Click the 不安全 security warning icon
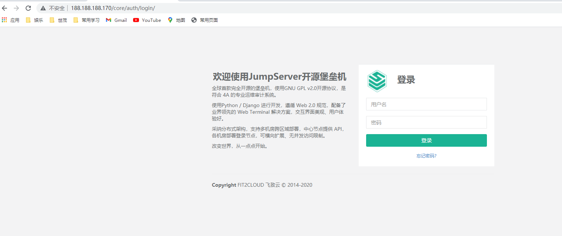Viewport: 562px width, 236px height. coord(43,8)
